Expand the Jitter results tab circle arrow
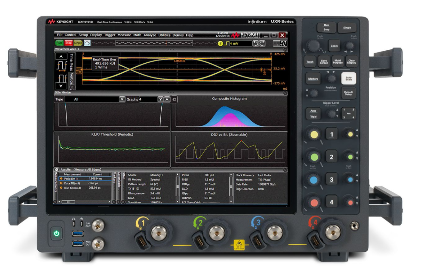 (x=123, y=202)
